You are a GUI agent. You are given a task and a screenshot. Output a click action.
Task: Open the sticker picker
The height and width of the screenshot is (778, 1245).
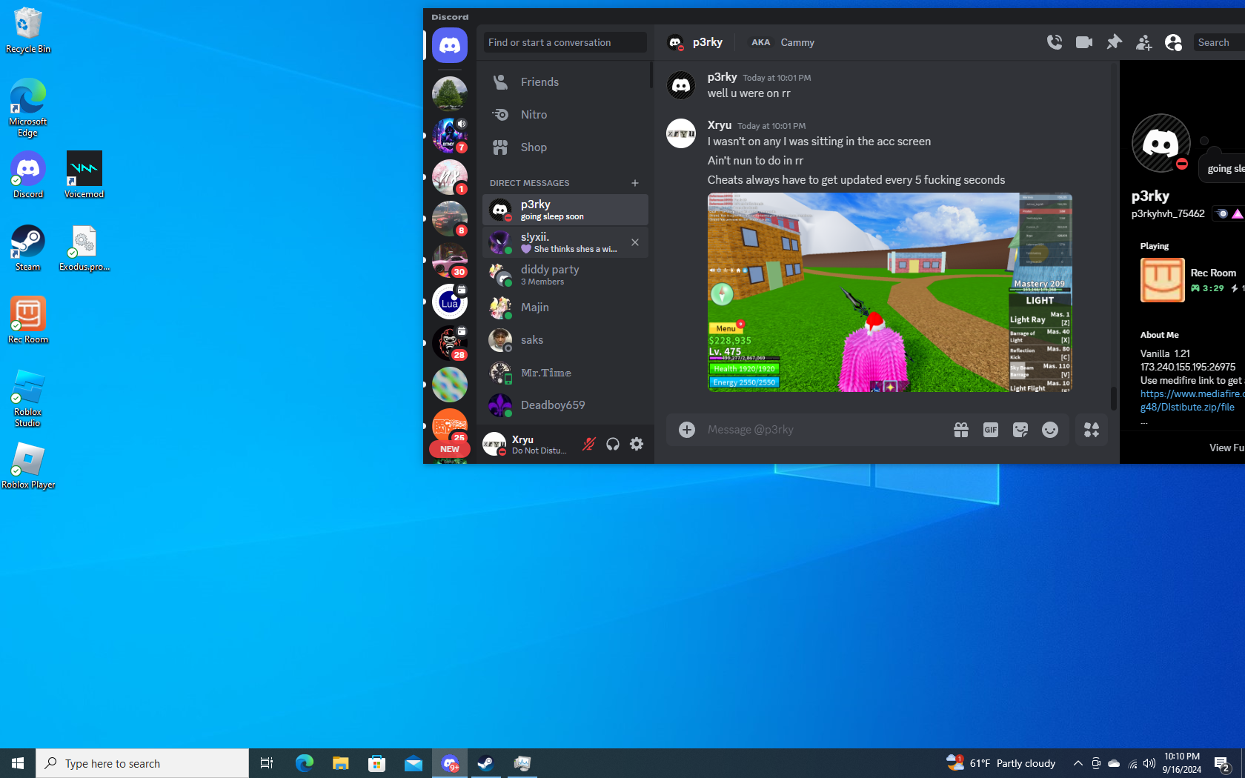pos(1020,430)
